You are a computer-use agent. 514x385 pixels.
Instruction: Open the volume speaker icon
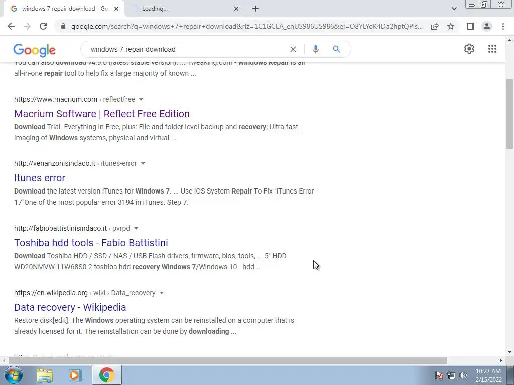pyautogui.click(x=463, y=375)
